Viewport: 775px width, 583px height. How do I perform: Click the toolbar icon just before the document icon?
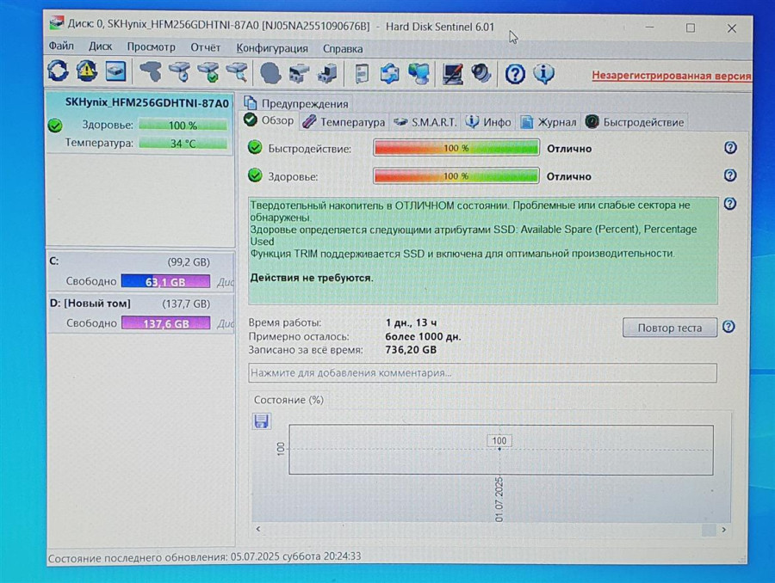click(x=327, y=74)
